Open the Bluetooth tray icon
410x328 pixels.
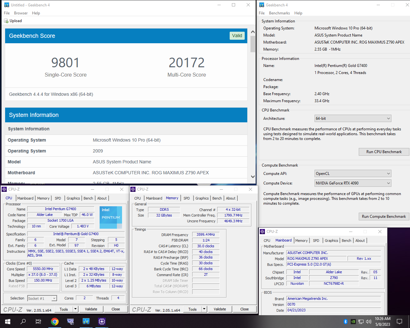346,322
